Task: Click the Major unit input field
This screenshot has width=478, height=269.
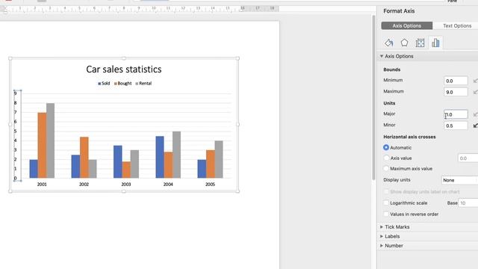Action: point(456,114)
